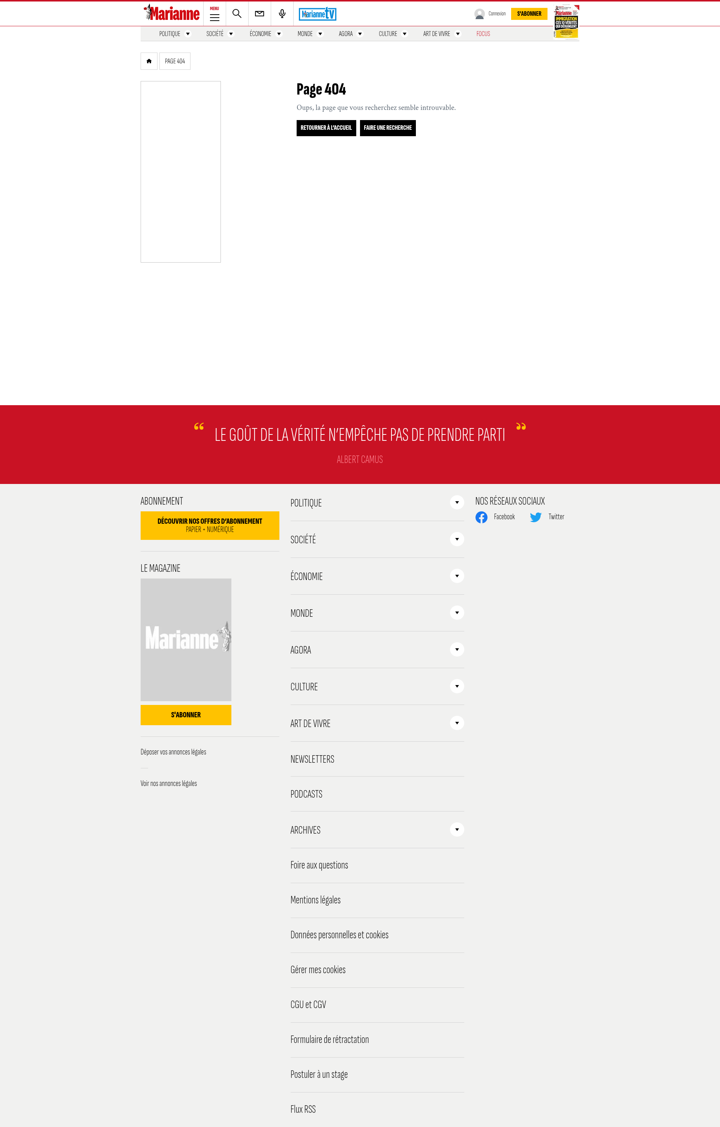Image resolution: width=720 pixels, height=1127 pixels.
Task: Open the Facebook social icon
Action: (481, 517)
